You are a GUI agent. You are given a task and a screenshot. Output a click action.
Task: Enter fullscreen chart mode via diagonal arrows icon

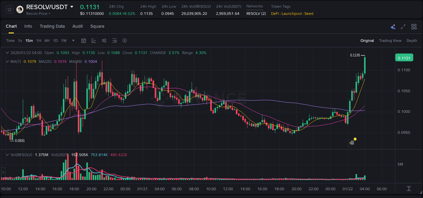coord(403,26)
